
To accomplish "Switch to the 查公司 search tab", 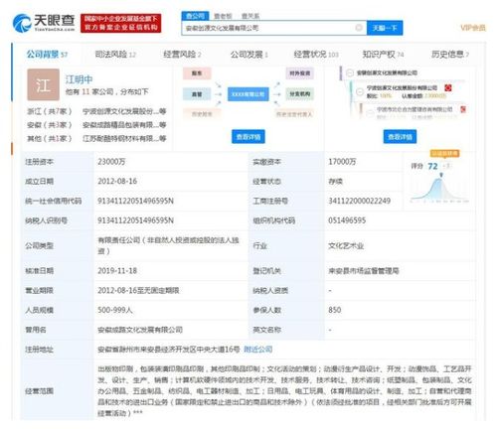I will pos(195,16).
